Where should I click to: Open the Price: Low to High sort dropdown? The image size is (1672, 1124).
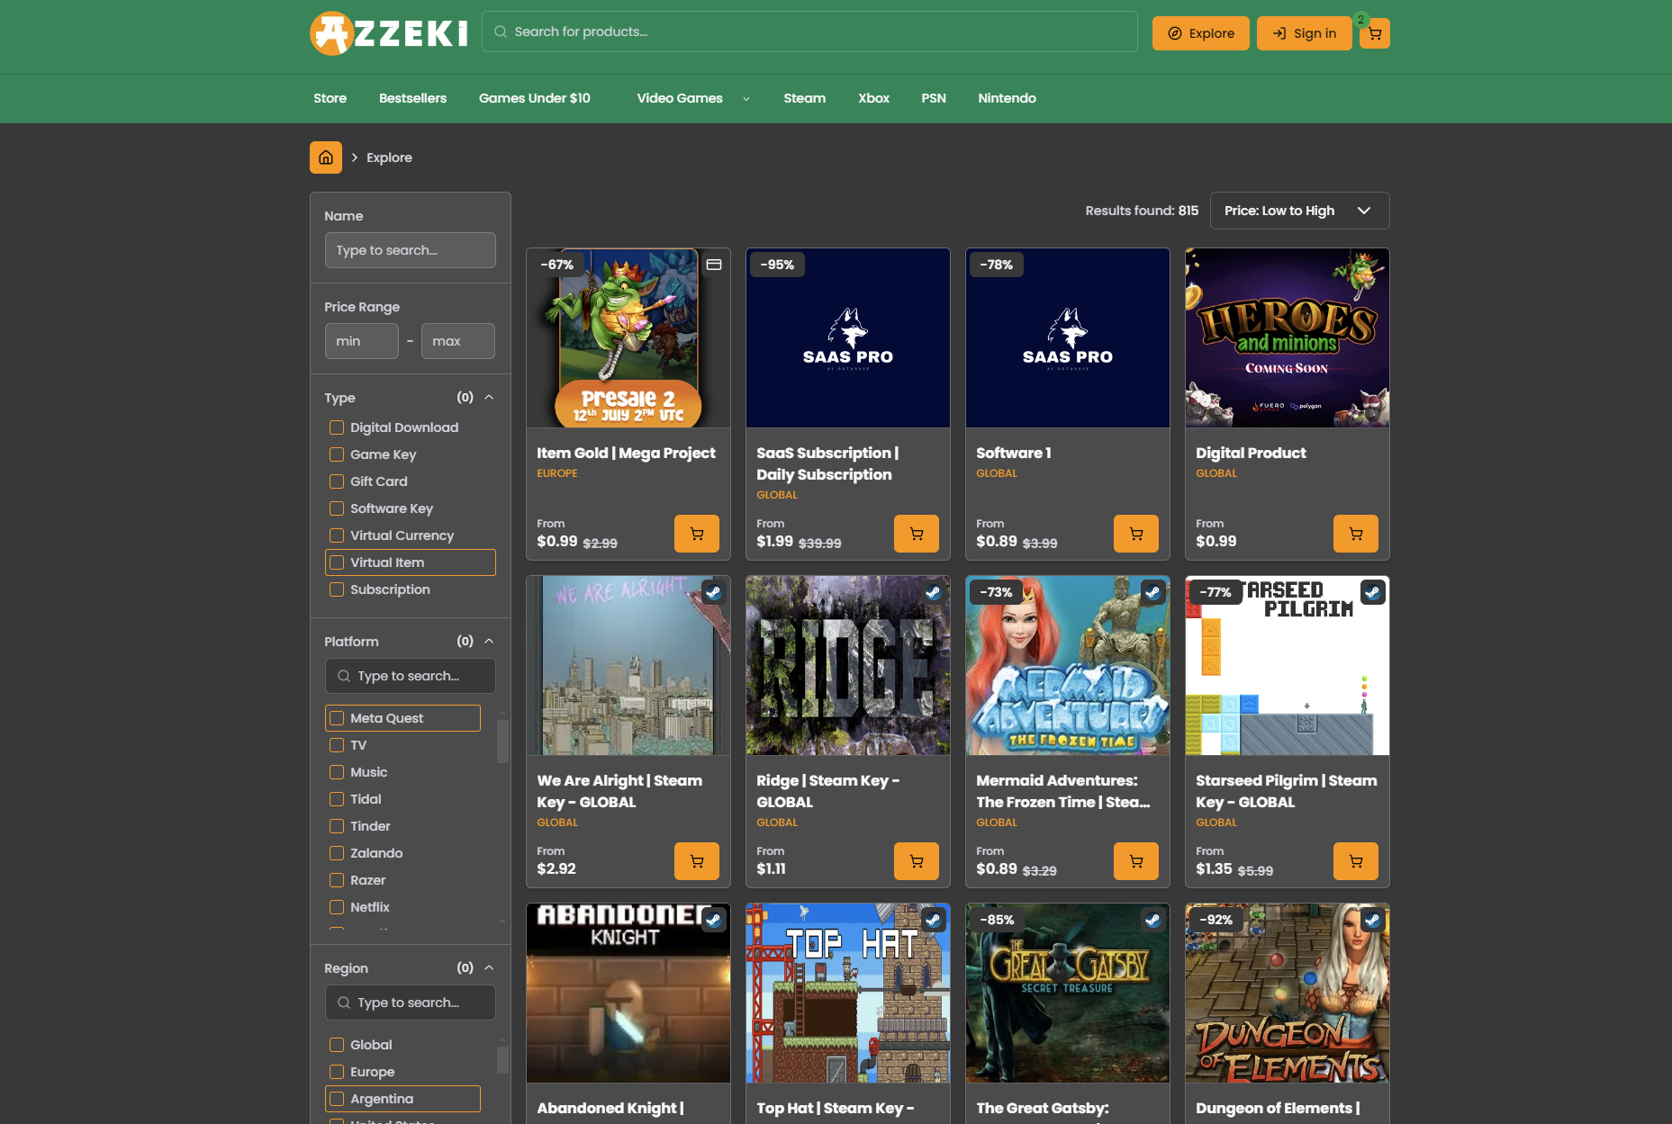tap(1299, 211)
